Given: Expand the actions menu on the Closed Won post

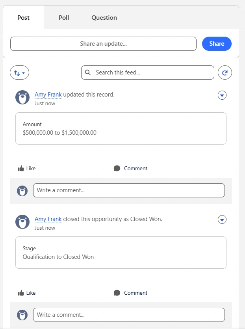Looking at the screenshot, I should pos(222,220).
